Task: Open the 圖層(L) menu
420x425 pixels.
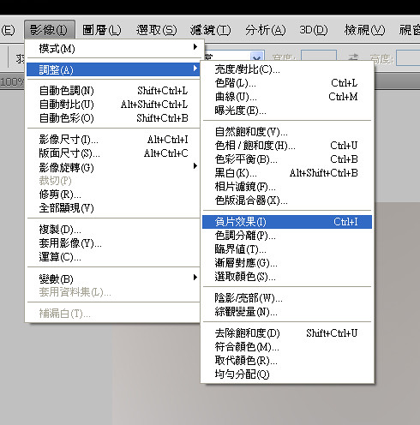Action: point(102,30)
